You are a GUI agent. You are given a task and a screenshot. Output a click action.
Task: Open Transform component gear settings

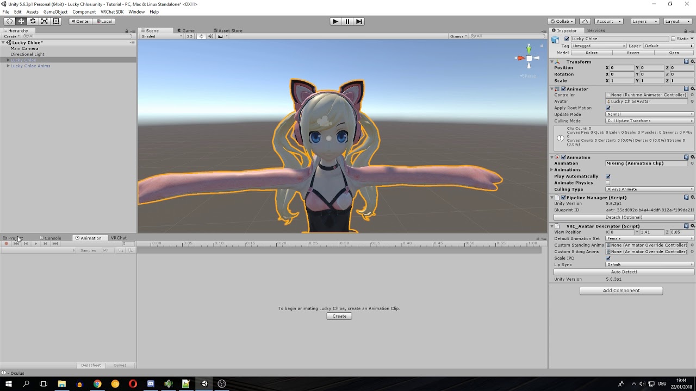click(692, 62)
